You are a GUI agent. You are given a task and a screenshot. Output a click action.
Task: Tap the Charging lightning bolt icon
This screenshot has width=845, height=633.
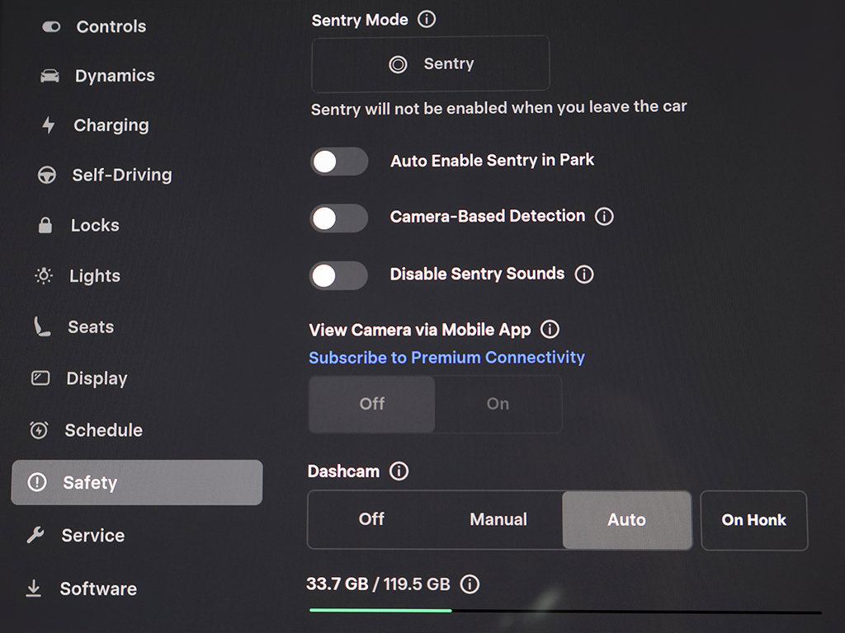(x=49, y=125)
